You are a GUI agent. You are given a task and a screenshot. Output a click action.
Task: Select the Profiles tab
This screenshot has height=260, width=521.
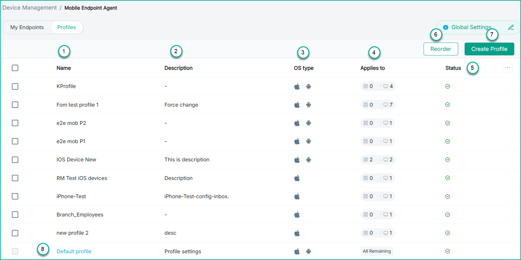(67, 28)
